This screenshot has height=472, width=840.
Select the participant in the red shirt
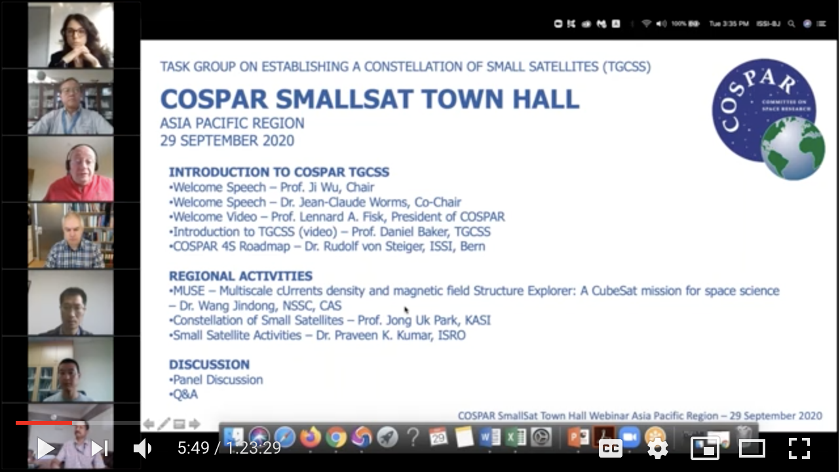(71, 168)
